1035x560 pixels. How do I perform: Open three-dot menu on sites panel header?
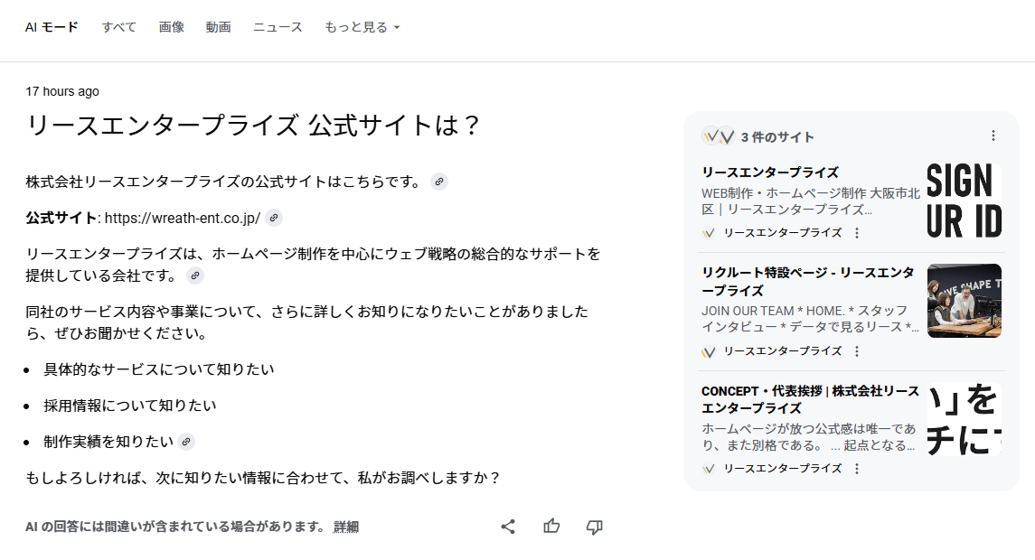point(993,136)
